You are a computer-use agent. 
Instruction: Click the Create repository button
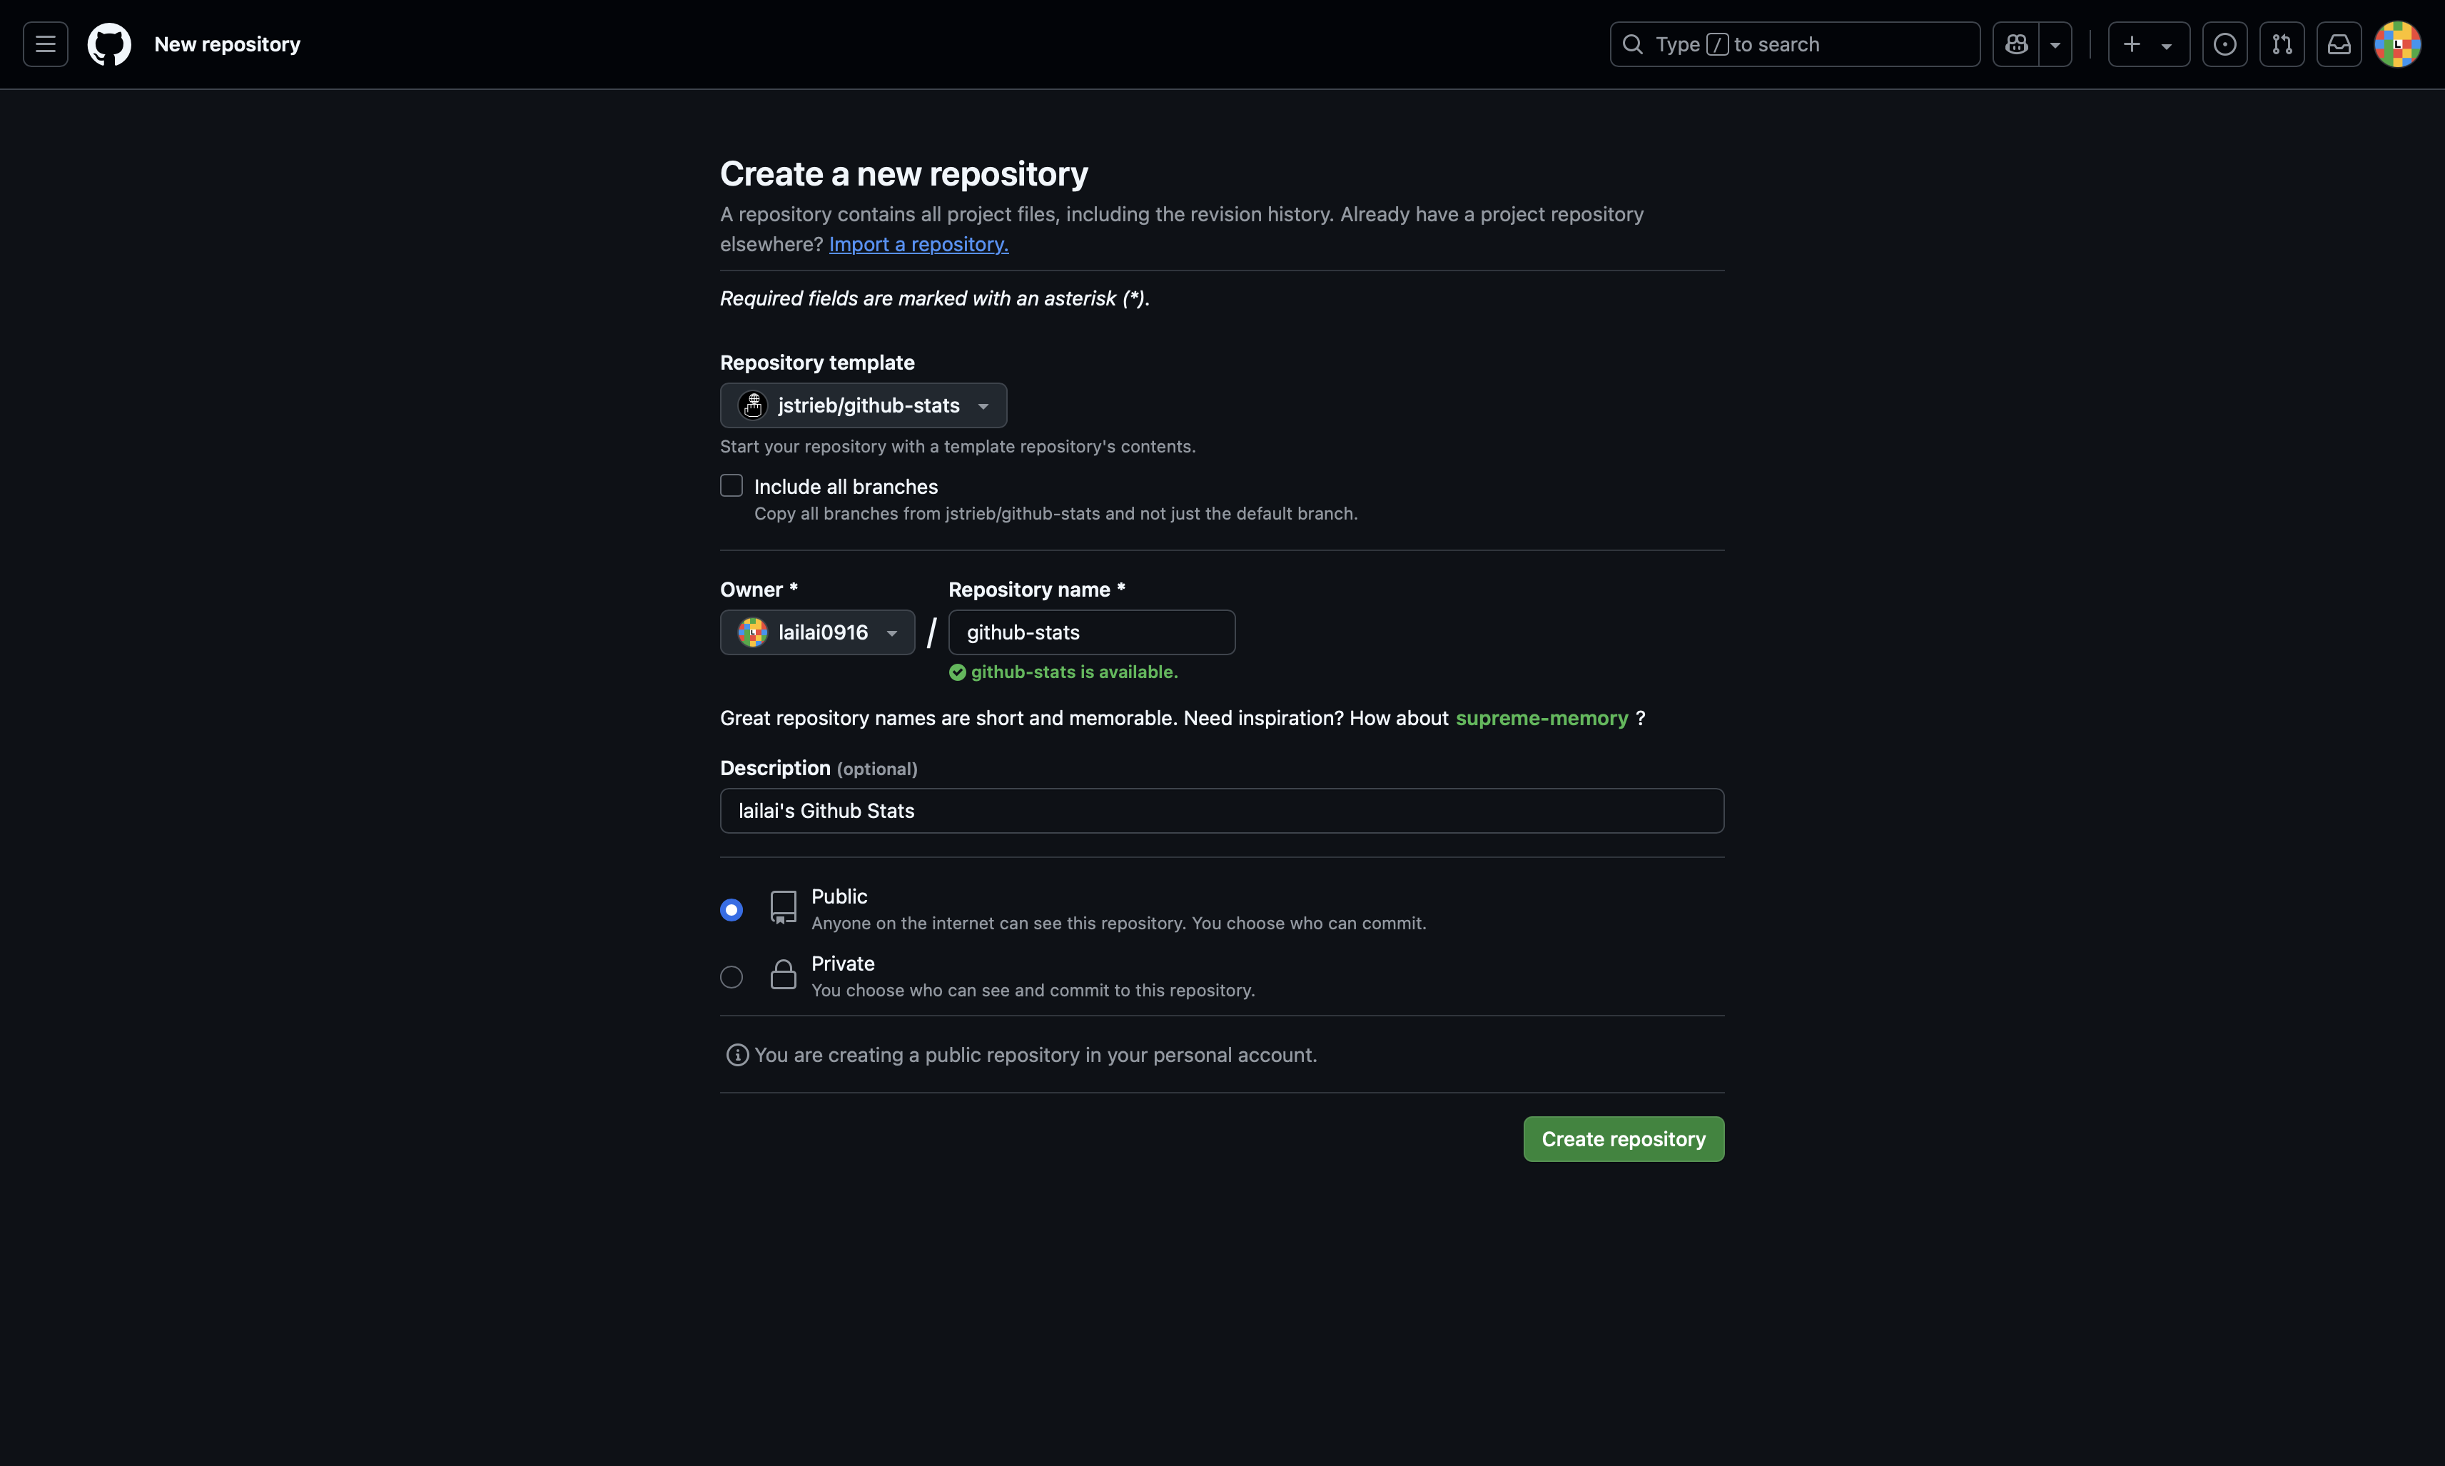1622,1139
